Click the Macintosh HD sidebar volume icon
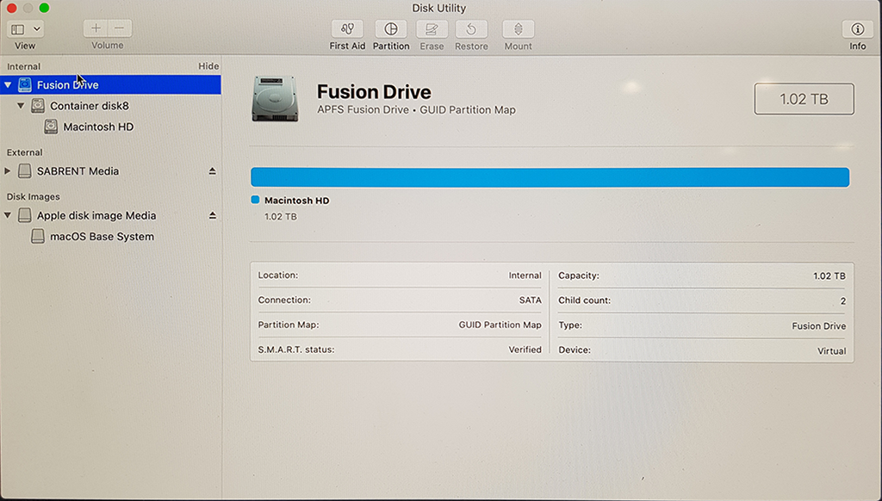Image resolution: width=882 pixels, height=501 pixels. coord(51,127)
